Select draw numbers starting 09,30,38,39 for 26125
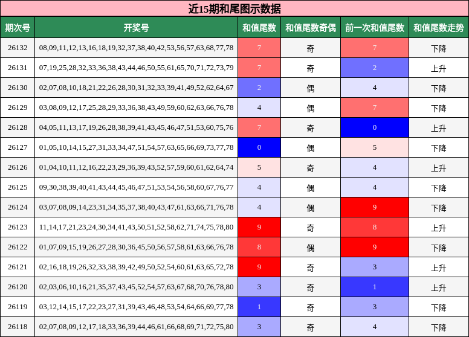The width and height of the screenshot is (469, 337). click(137, 187)
